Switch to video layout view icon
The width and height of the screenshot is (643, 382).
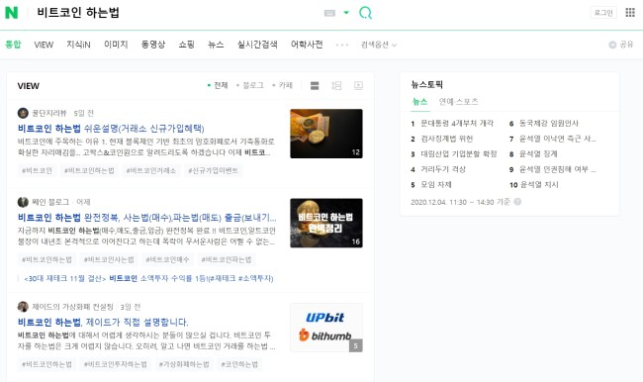358,85
